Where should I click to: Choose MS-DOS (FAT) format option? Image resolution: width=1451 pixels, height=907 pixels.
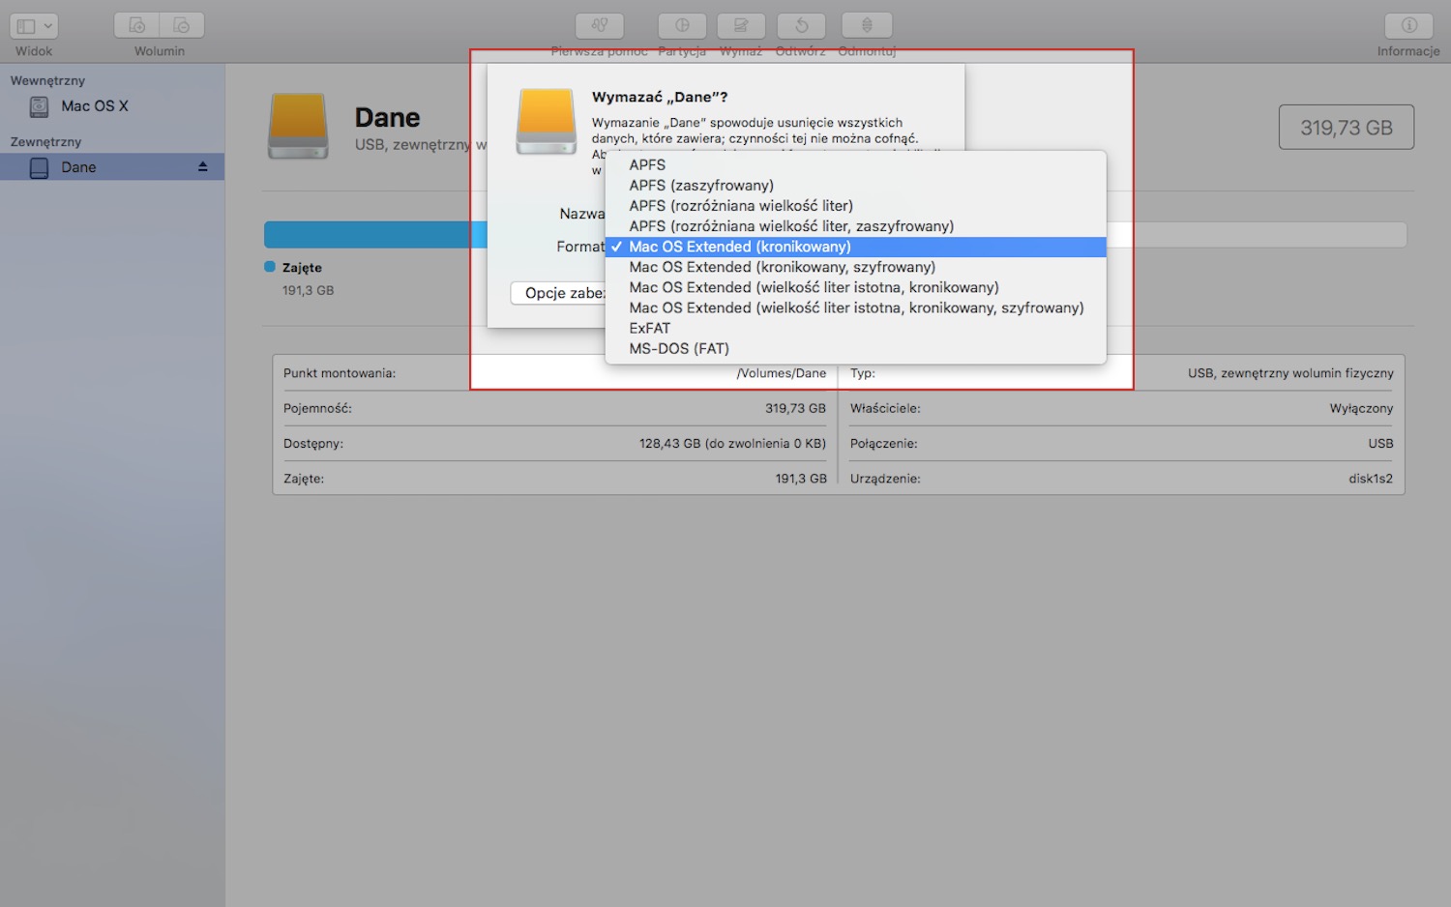(x=679, y=349)
